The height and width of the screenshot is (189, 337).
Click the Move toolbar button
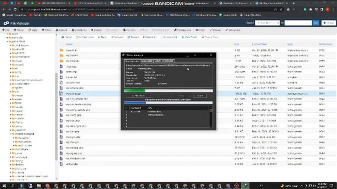tap(46, 30)
